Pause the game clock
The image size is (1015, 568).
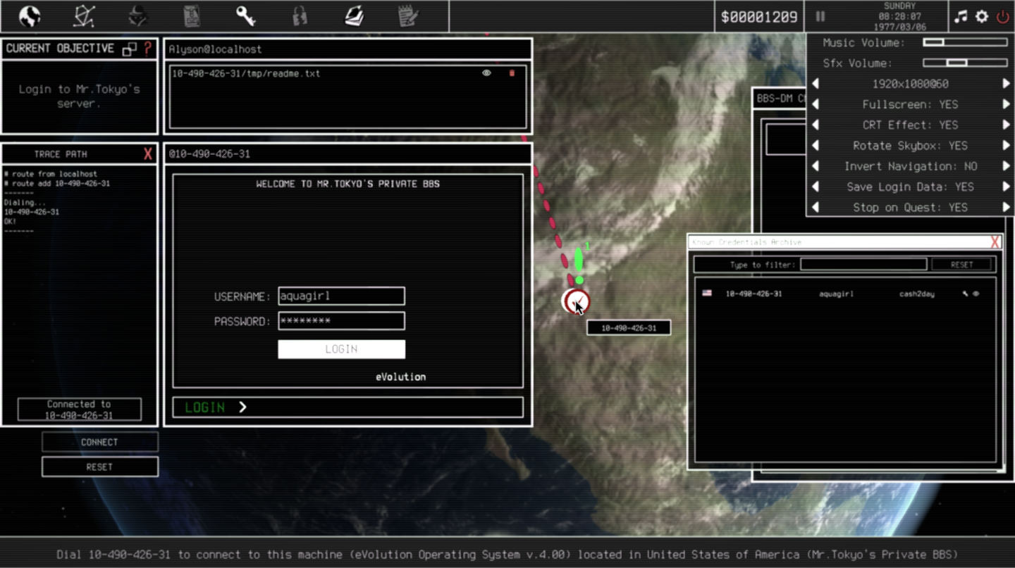click(x=820, y=16)
